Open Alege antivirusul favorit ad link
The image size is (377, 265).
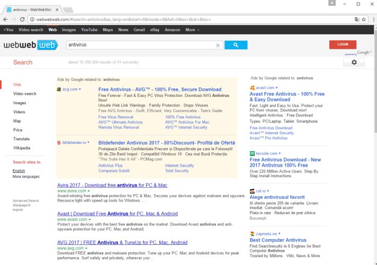[277, 197]
